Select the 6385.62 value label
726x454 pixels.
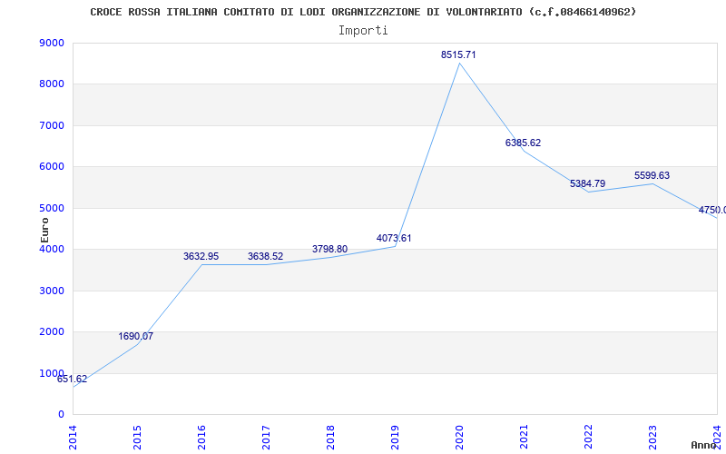(524, 143)
